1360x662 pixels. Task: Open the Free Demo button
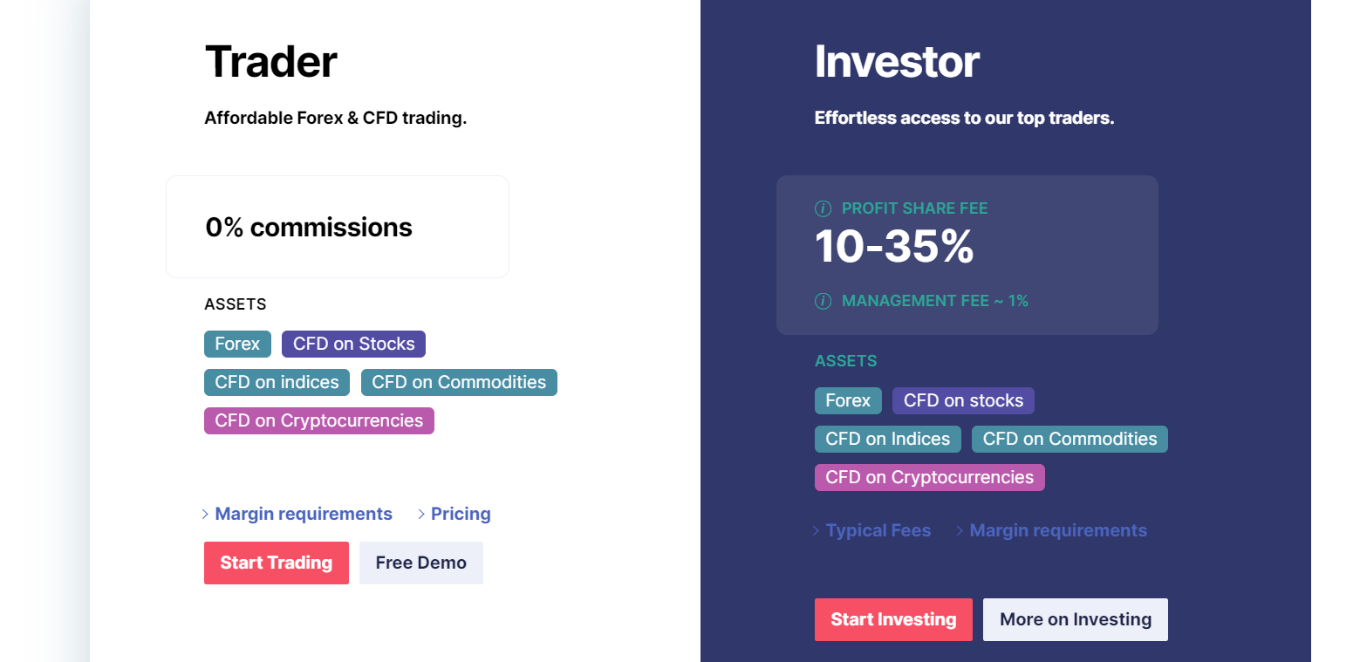point(420,563)
